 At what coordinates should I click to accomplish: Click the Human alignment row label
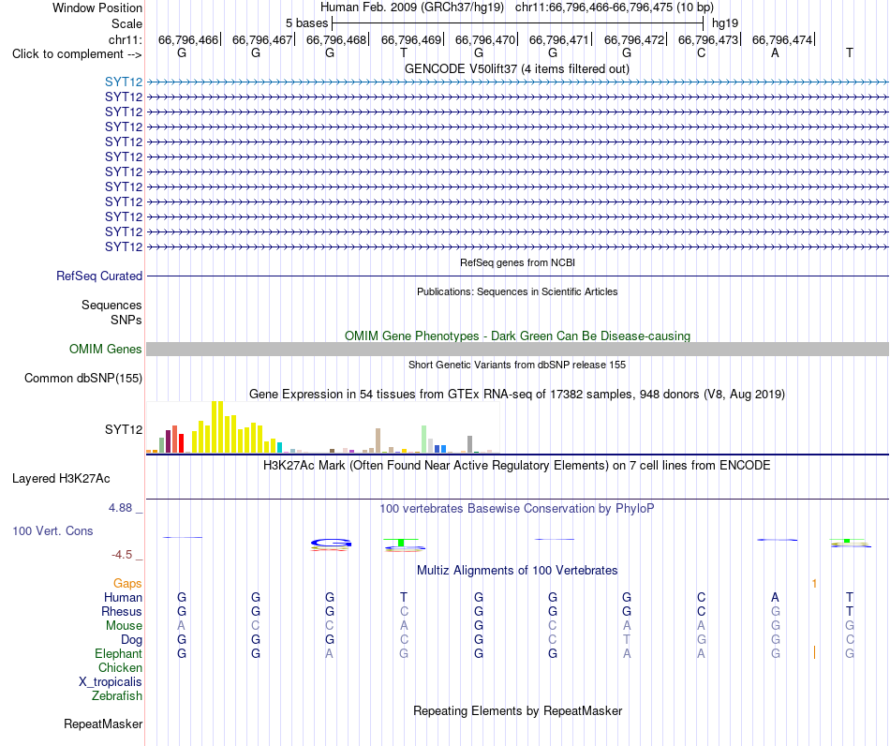(x=123, y=597)
